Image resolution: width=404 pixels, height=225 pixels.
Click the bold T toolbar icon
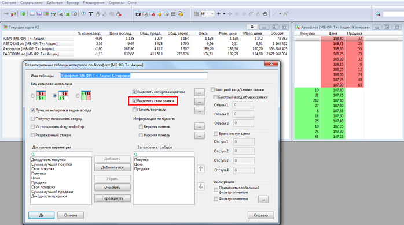(91, 14)
